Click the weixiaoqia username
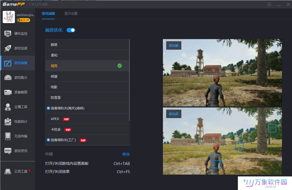 [25, 15]
